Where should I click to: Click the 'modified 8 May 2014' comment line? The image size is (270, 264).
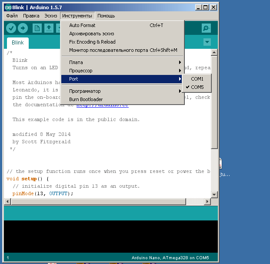click(x=41, y=134)
